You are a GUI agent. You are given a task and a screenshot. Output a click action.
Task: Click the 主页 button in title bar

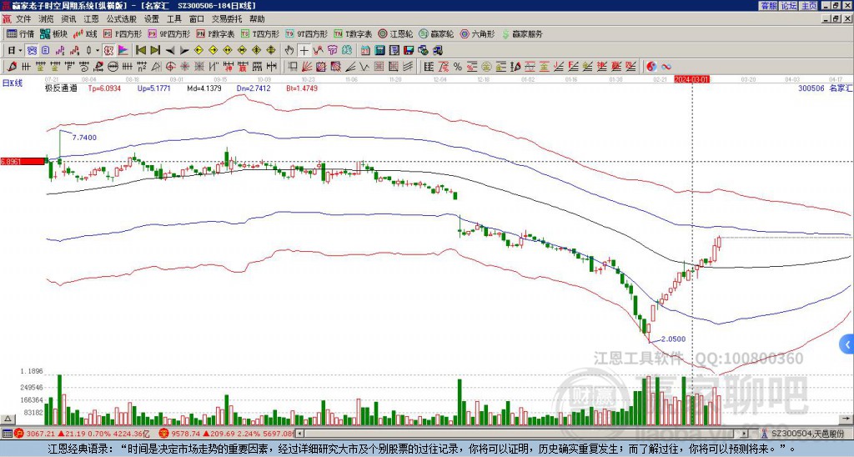(x=809, y=6)
